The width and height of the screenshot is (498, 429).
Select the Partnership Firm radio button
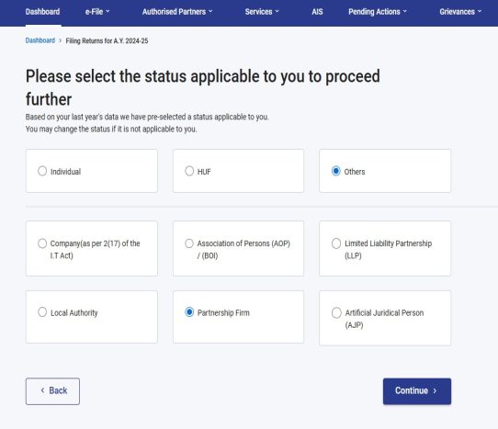tap(189, 312)
